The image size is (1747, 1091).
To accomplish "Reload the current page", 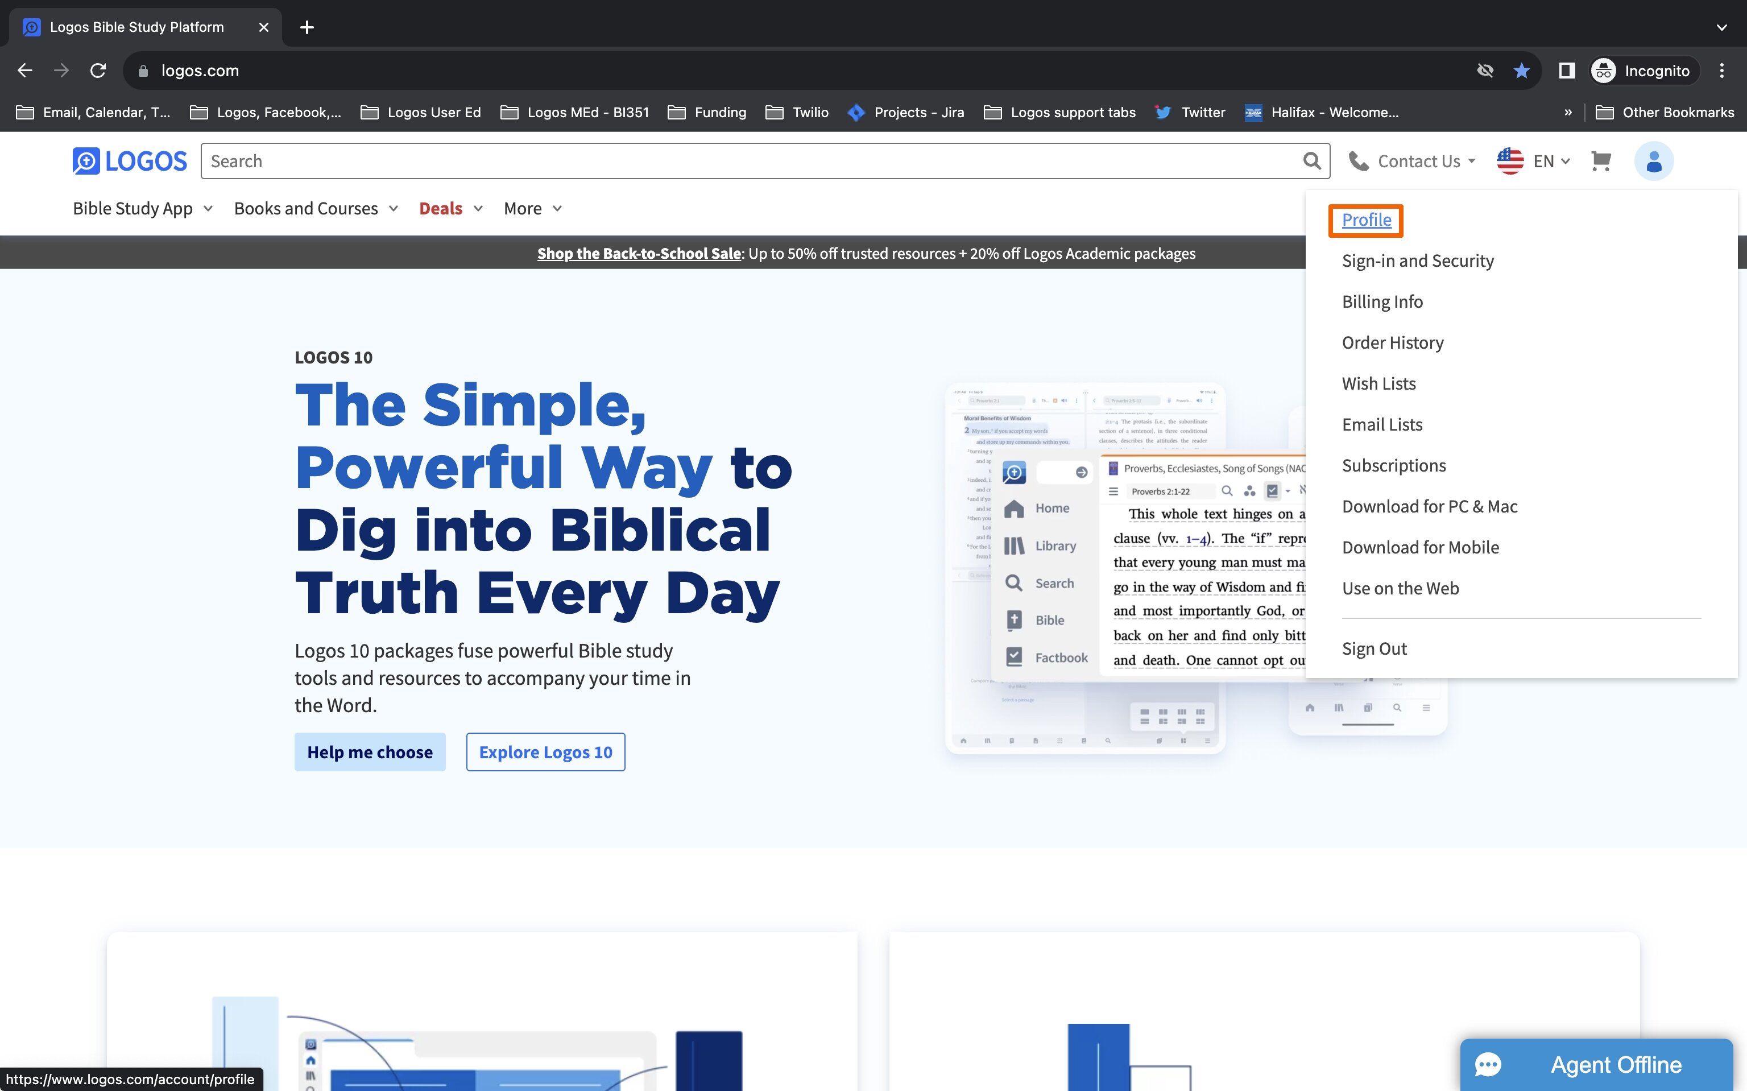I will [x=98, y=70].
